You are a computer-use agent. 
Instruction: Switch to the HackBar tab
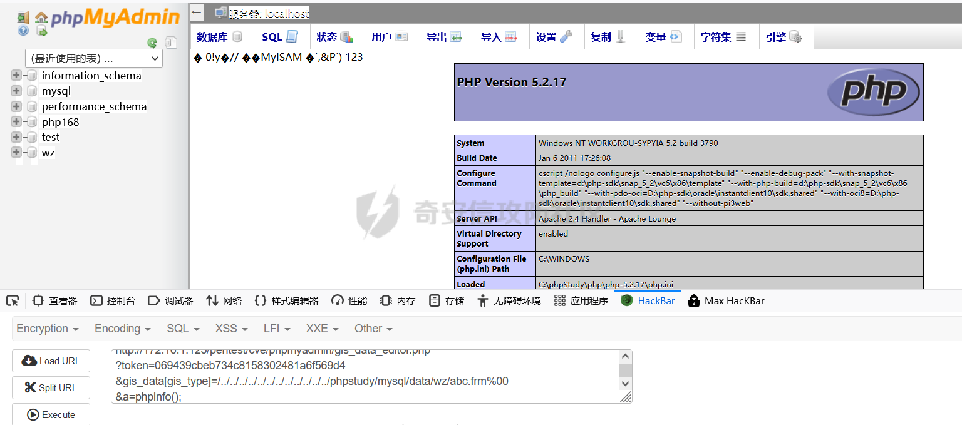[x=648, y=300]
